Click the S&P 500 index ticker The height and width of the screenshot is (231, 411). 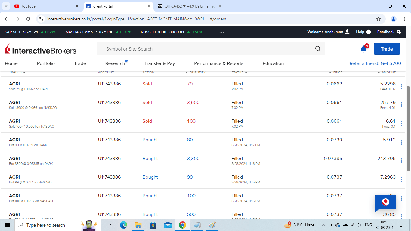click(x=30, y=32)
